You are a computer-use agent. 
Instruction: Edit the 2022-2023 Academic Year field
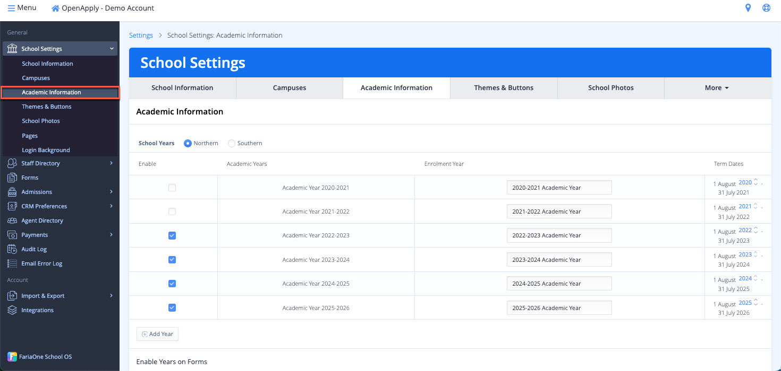coord(559,235)
